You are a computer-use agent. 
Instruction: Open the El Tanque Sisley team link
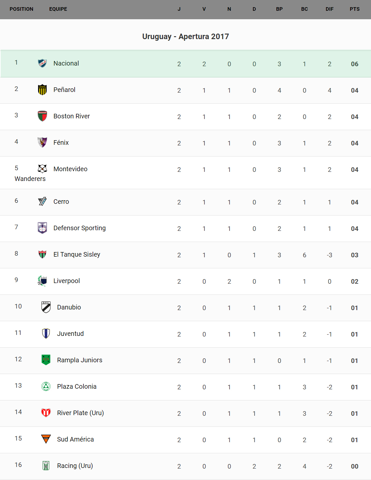[77, 254]
